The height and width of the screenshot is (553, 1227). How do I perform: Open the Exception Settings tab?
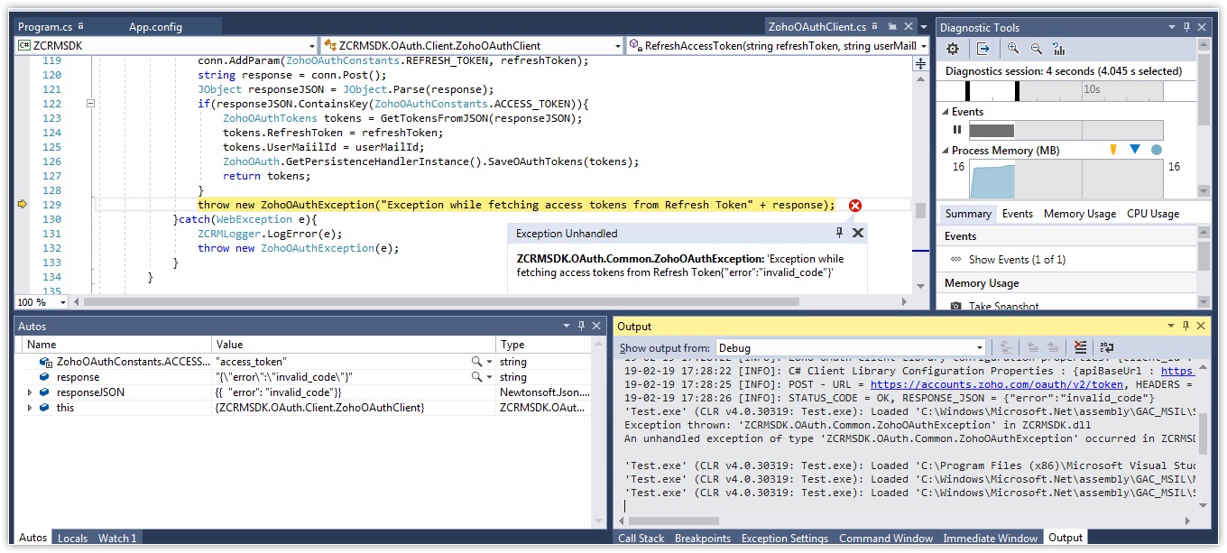coord(785,538)
